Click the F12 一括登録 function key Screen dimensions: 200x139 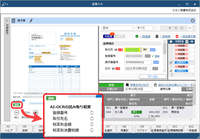(191, 129)
